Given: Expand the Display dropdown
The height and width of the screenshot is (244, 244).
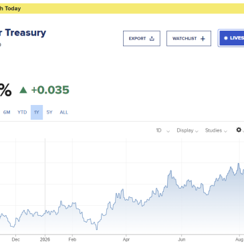Looking at the screenshot, I should point(187,130).
